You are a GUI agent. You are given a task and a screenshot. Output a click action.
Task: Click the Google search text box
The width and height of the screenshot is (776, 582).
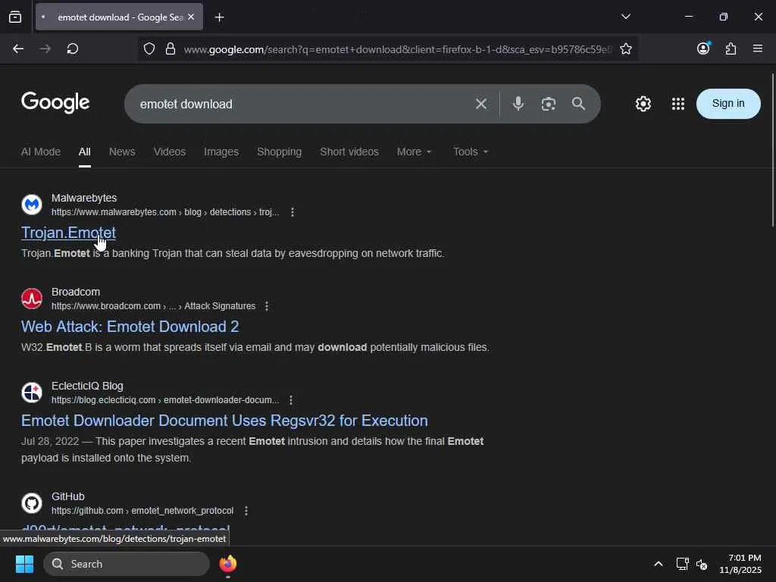(x=302, y=104)
